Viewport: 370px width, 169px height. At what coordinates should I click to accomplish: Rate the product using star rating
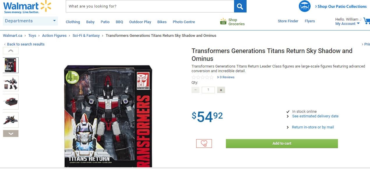click(203, 77)
